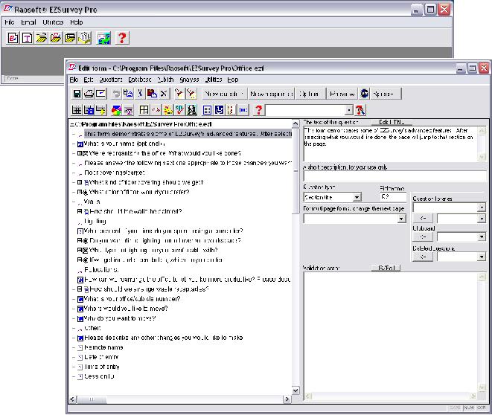The width and height of the screenshot is (492, 415).
Task: Expand 'How should the walls be painted' node
Action: point(80,211)
